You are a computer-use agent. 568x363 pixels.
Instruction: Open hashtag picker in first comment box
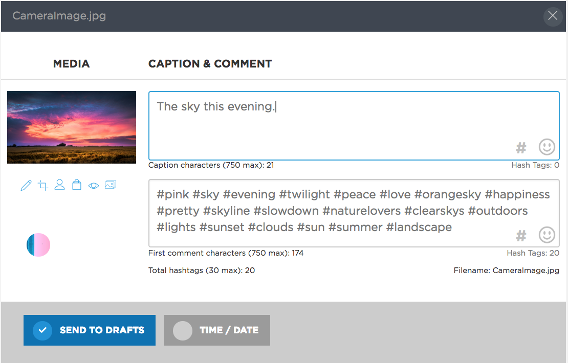coord(521,236)
